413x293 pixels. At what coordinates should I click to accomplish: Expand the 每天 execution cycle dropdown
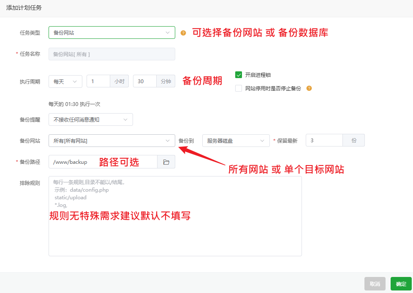[65, 81]
